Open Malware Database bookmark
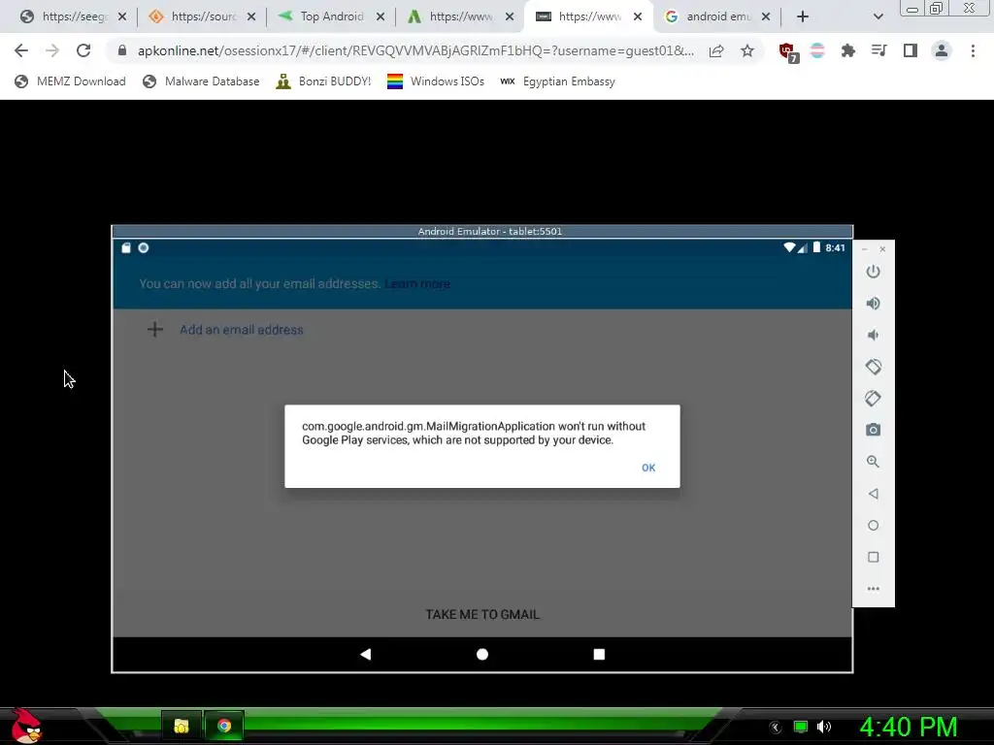 [202, 81]
